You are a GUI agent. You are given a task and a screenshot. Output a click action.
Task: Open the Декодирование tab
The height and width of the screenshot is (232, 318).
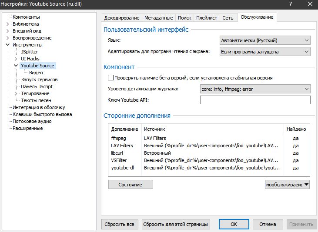pos(122,18)
